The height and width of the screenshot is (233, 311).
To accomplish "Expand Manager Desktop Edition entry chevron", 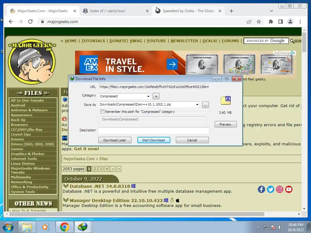I will coord(66,200).
